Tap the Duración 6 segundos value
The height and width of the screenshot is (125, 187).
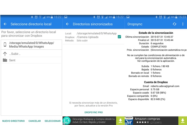(157, 43)
